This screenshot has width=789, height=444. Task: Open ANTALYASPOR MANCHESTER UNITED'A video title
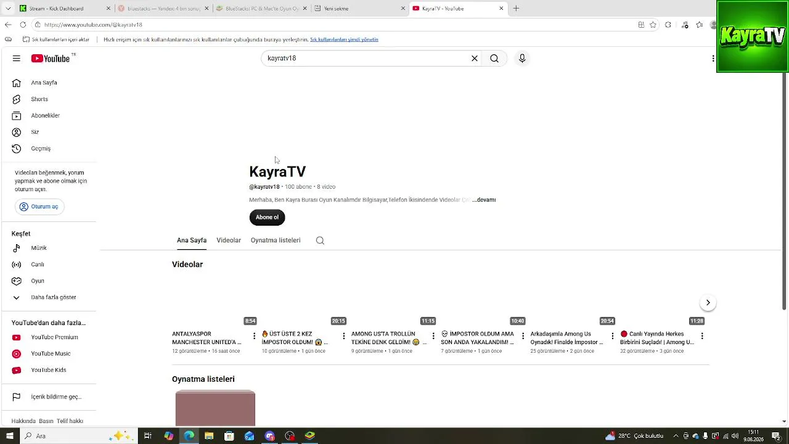(x=207, y=338)
